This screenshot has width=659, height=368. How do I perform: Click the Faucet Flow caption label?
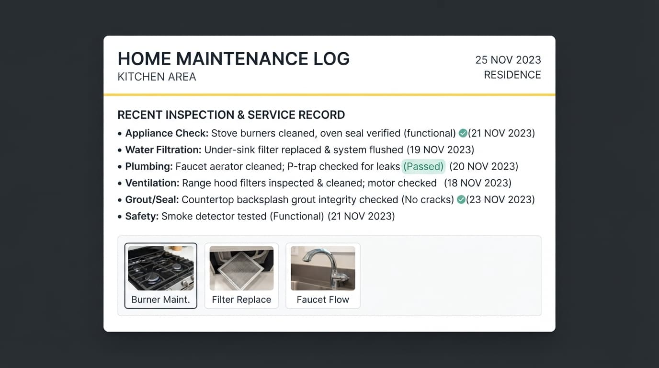[323, 300]
